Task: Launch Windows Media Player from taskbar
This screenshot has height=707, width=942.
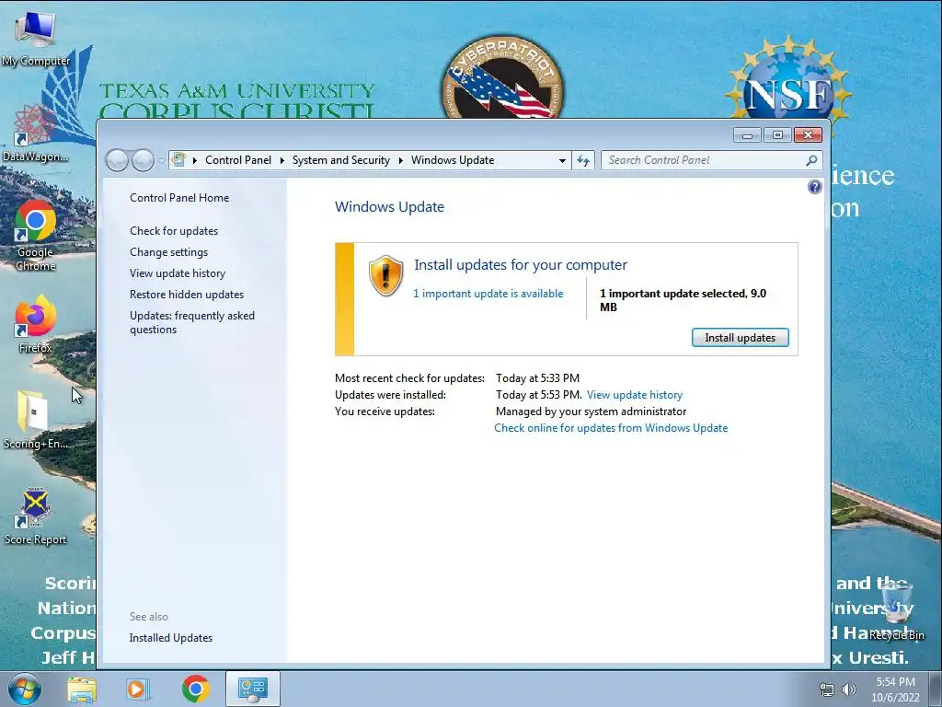Action: [137, 689]
